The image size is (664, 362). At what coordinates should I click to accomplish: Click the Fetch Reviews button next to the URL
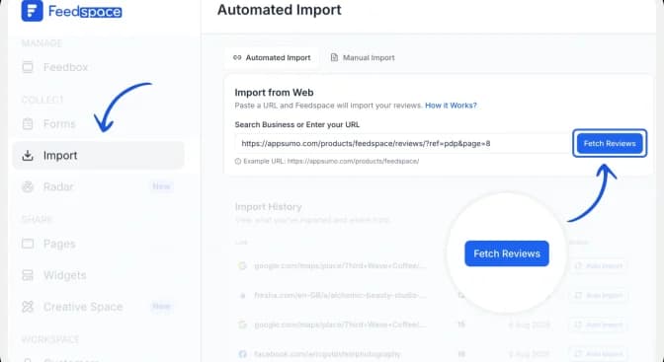610,143
